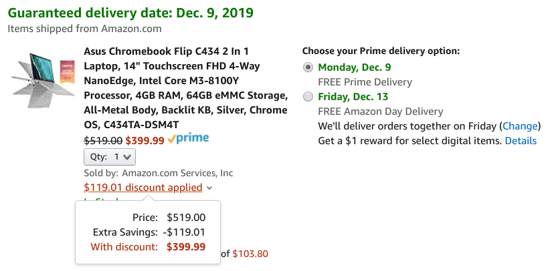Screen dimensions: 552x271
Task: Click the Guaranteed delivery date heading
Action: click(x=130, y=13)
